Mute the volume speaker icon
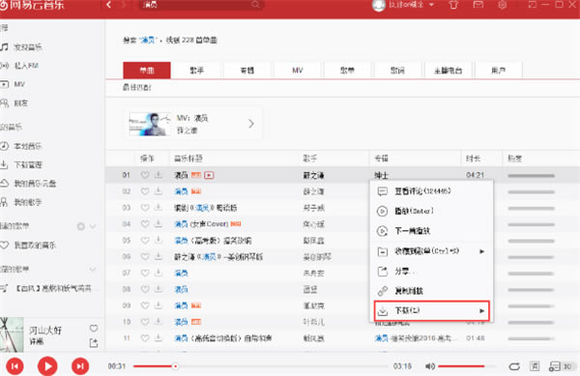Image resolution: width=580 pixels, height=376 pixels. 430,366
